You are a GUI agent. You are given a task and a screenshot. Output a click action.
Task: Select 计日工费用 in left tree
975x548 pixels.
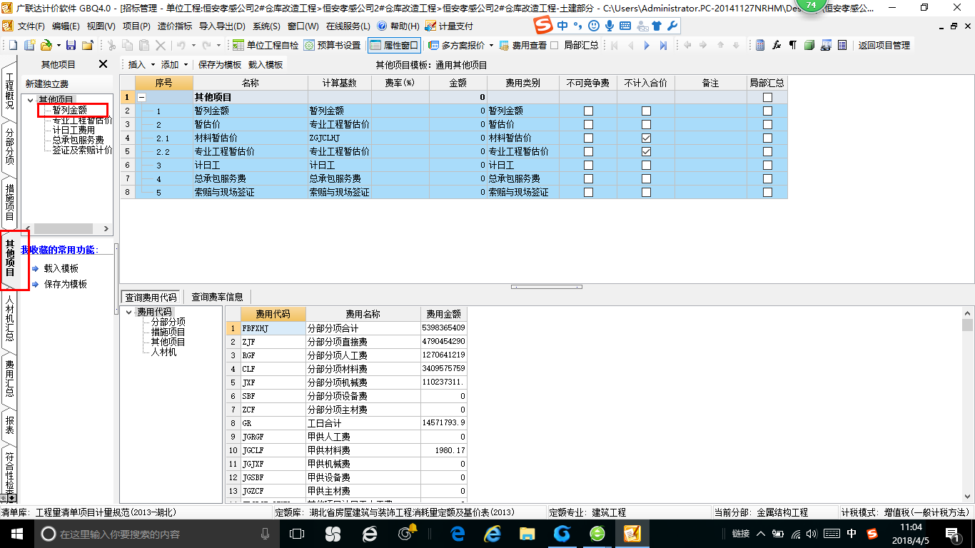pos(74,130)
